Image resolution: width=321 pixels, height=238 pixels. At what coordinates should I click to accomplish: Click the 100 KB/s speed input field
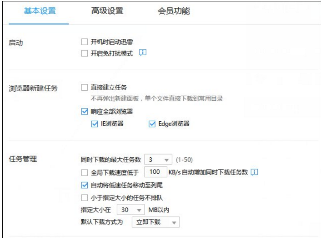[155, 172]
